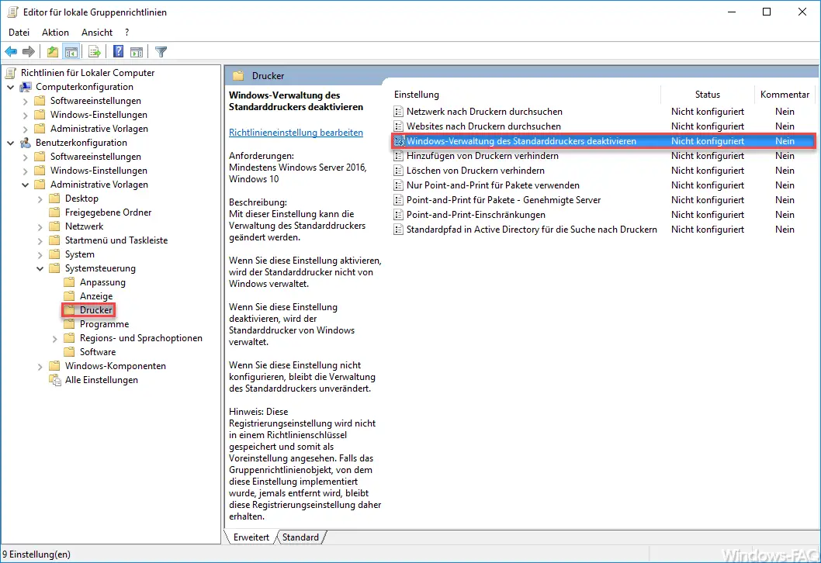Click the policy icon beside Hinzufügen von Druckern verhindern
This screenshot has height=563, width=821.
[x=398, y=156]
